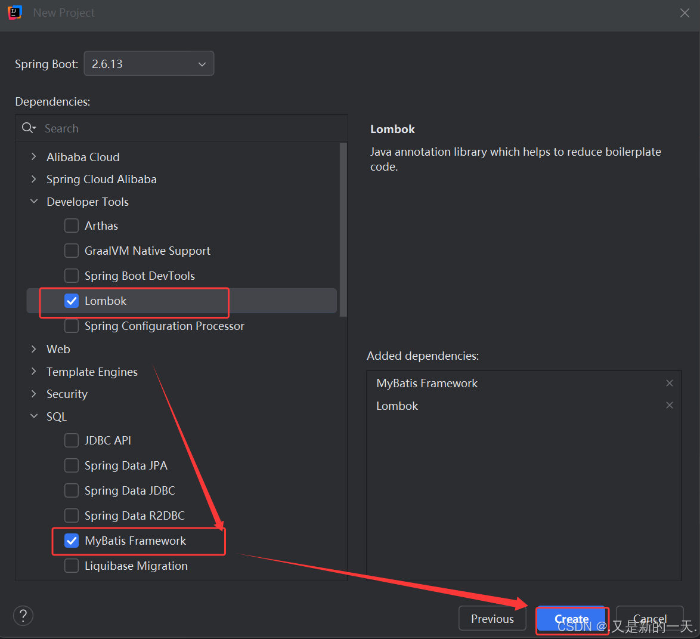Select the Spring Cloud Alibaba label
Screen dimensions: 700x639
101,179
